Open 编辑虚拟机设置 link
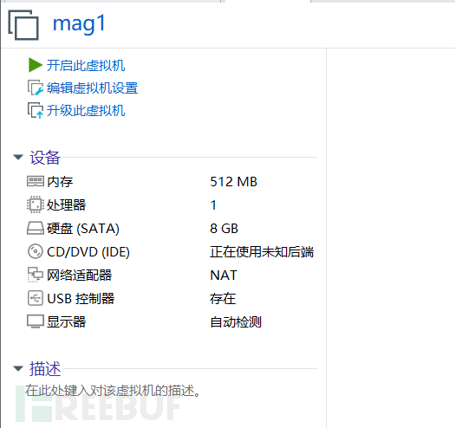The image size is (455, 428). 92,88
